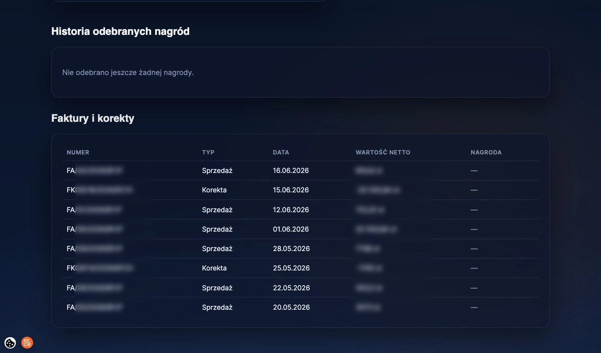Click the invoice number in the 16.06.2026 row
This screenshot has width=601, height=353.
(x=95, y=171)
